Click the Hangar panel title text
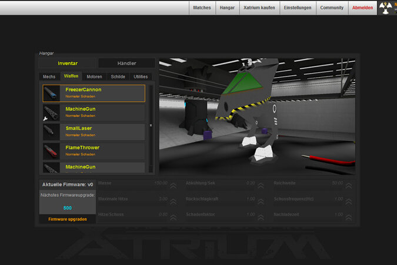This screenshot has width=397, height=265. click(x=46, y=53)
